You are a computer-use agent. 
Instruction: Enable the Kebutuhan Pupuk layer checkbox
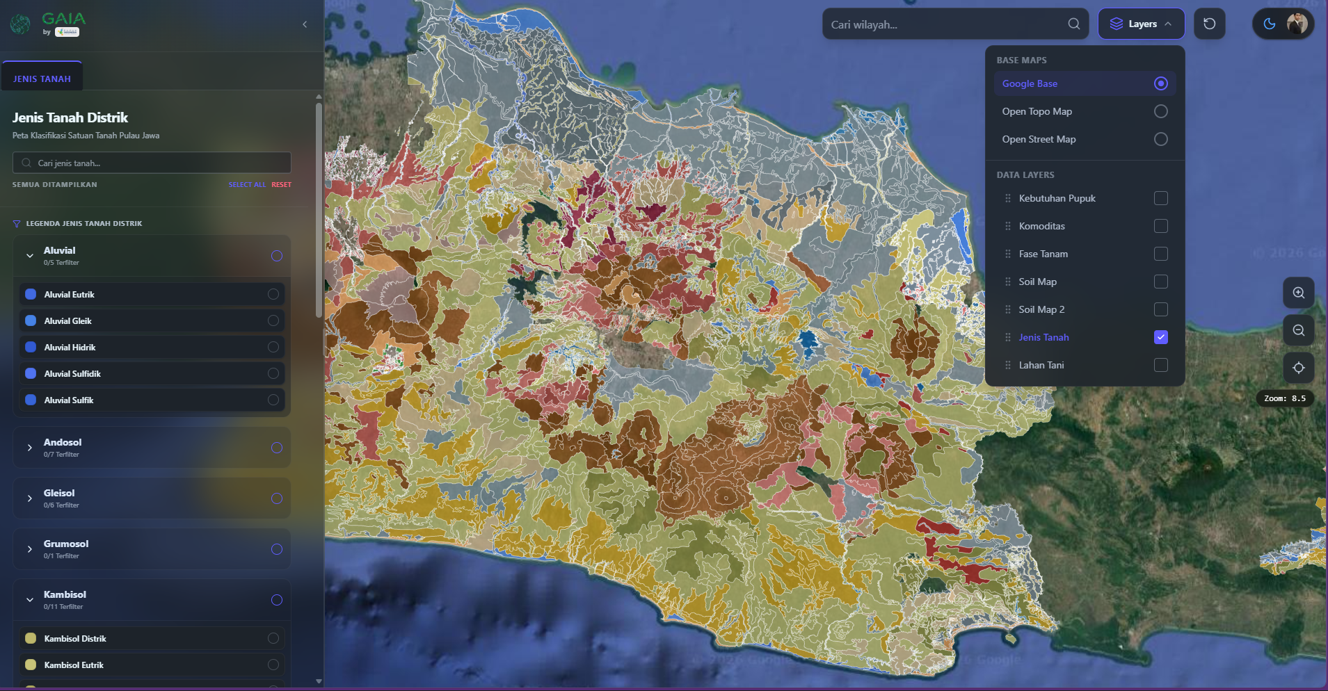(x=1160, y=198)
